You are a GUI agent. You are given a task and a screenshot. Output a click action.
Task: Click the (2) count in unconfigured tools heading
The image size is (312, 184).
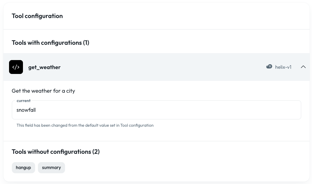96,152
